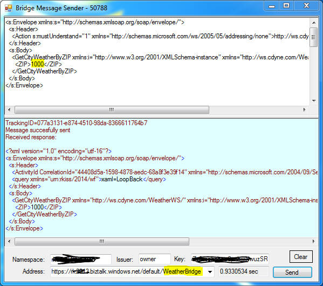
Task: Click the response pane's horizontal scrollbar thumb
Action: 102,241
